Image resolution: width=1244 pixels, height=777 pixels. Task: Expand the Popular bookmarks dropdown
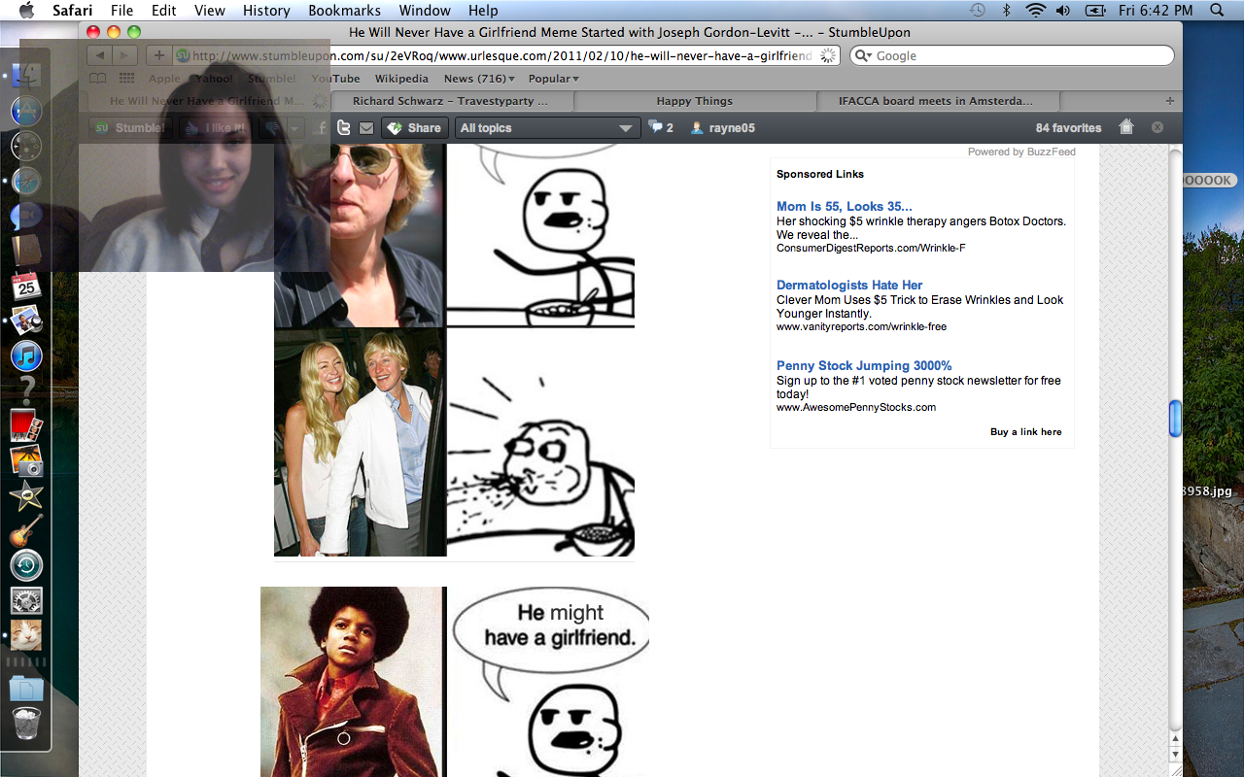[553, 79]
